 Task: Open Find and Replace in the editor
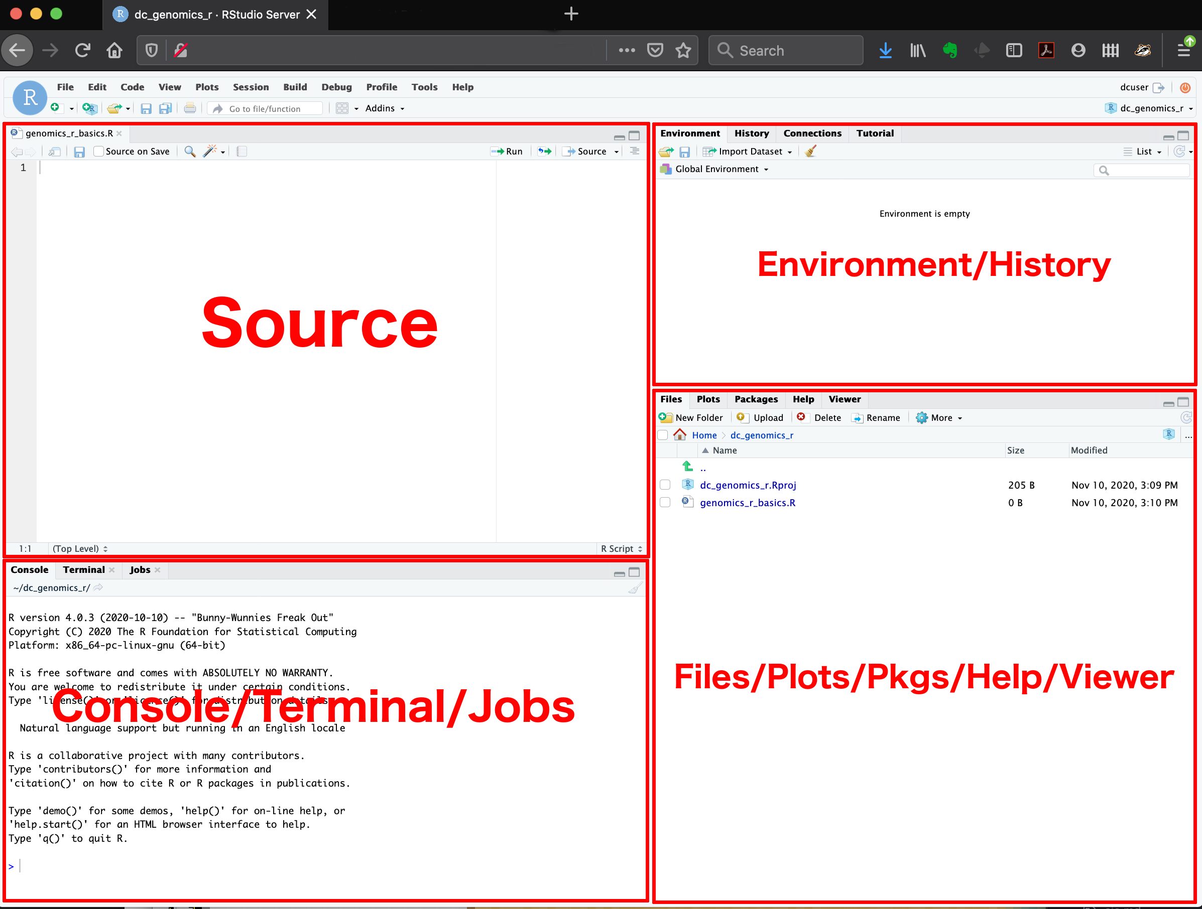(190, 151)
